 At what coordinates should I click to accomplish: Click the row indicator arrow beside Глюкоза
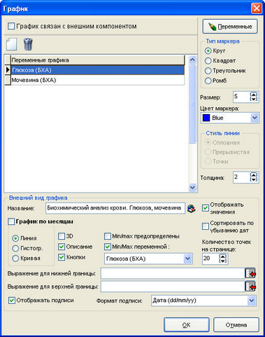(x=8, y=70)
